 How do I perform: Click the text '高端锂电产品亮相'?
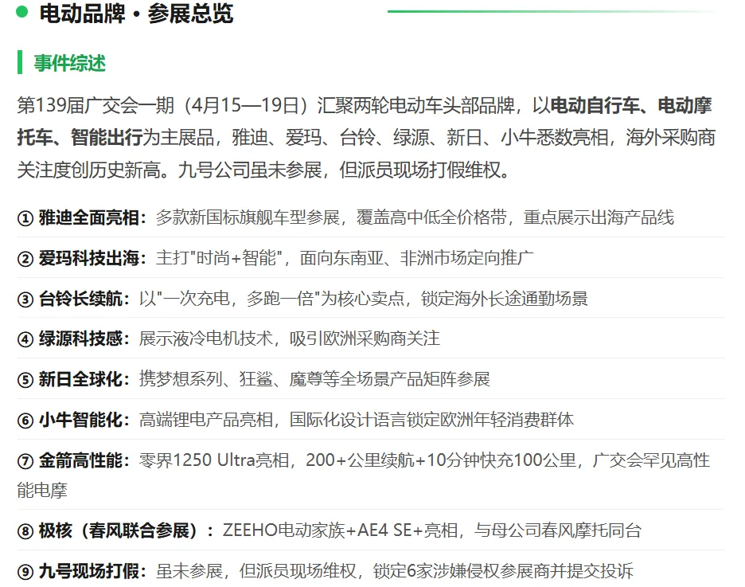(205, 420)
